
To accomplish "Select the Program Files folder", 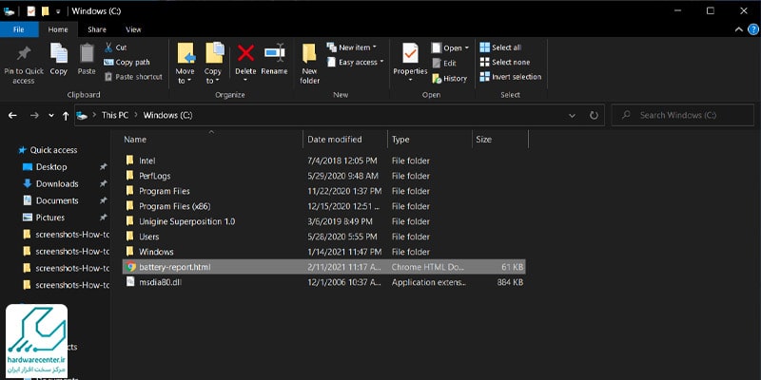I will coord(323,191).
